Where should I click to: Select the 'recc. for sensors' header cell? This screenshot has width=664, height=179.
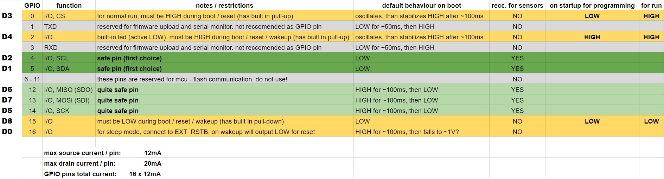(517, 5)
